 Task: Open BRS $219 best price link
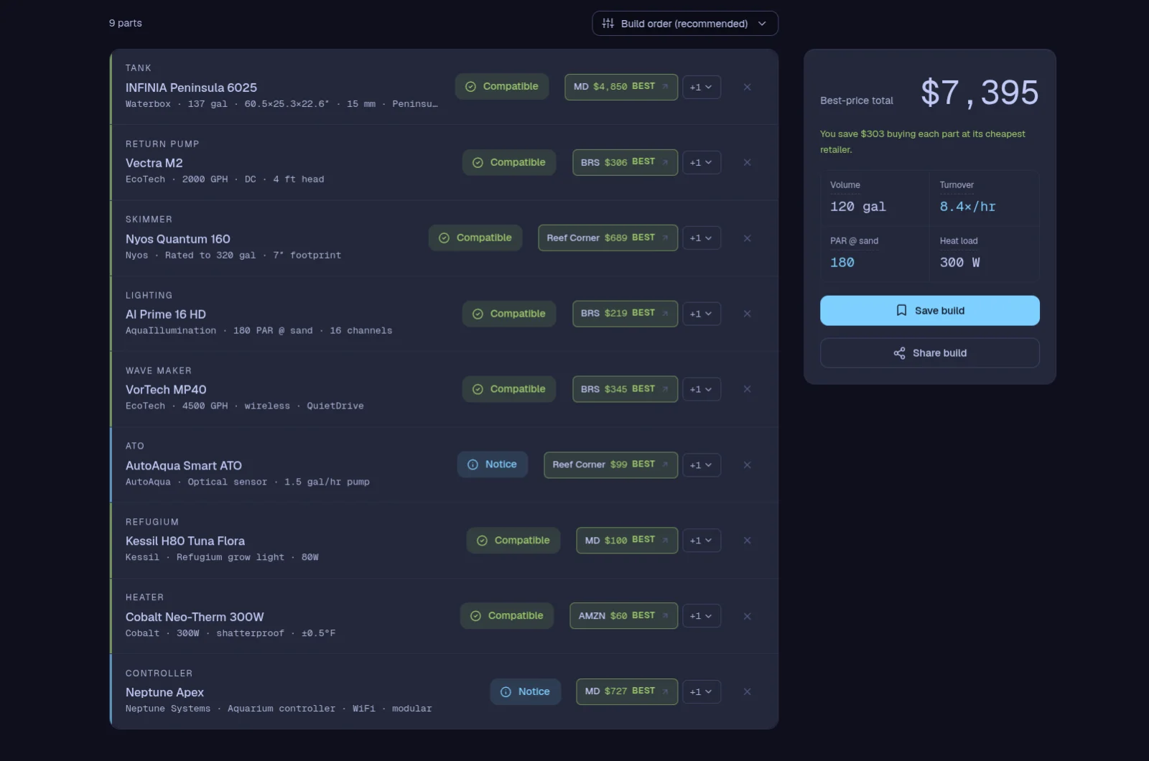tap(625, 314)
